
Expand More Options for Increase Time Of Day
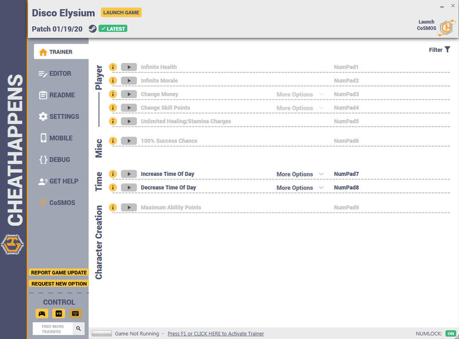(x=300, y=174)
